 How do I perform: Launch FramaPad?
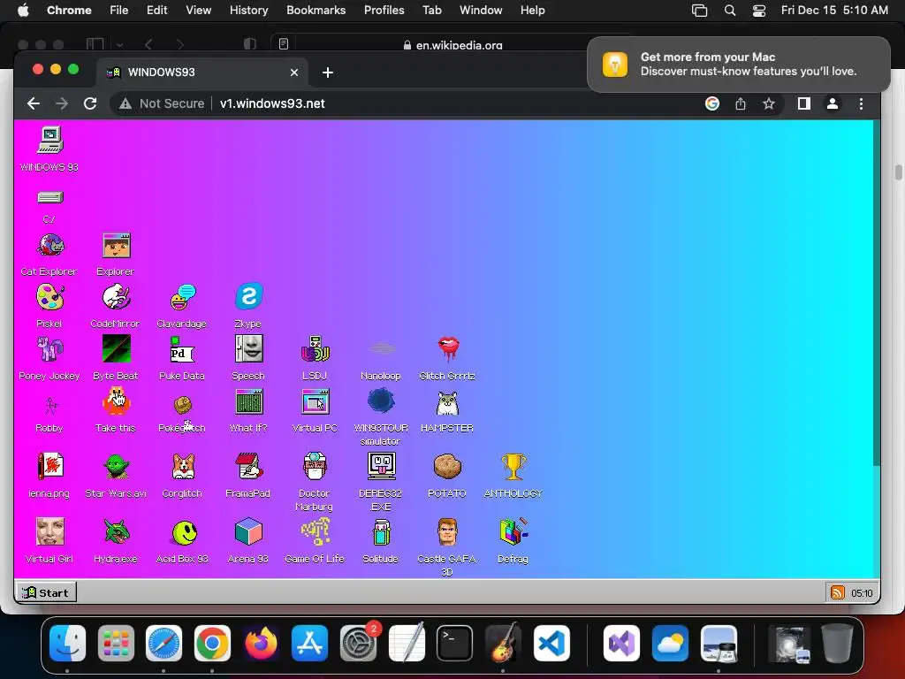(248, 467)
